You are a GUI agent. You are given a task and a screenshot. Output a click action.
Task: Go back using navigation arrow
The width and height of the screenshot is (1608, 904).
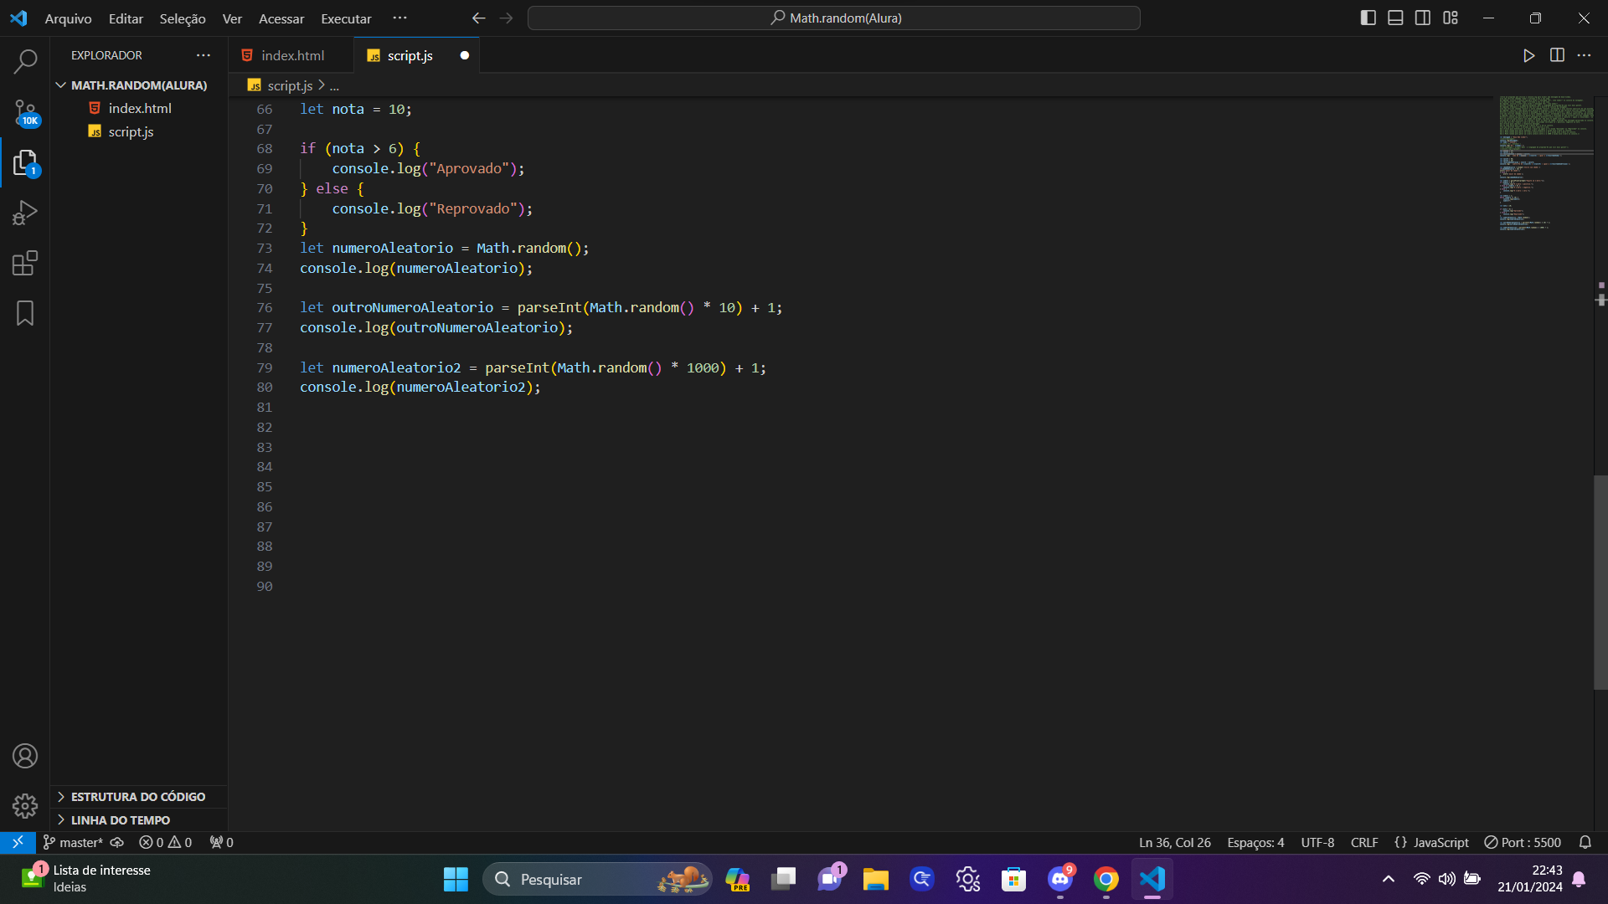click(478, 18)
